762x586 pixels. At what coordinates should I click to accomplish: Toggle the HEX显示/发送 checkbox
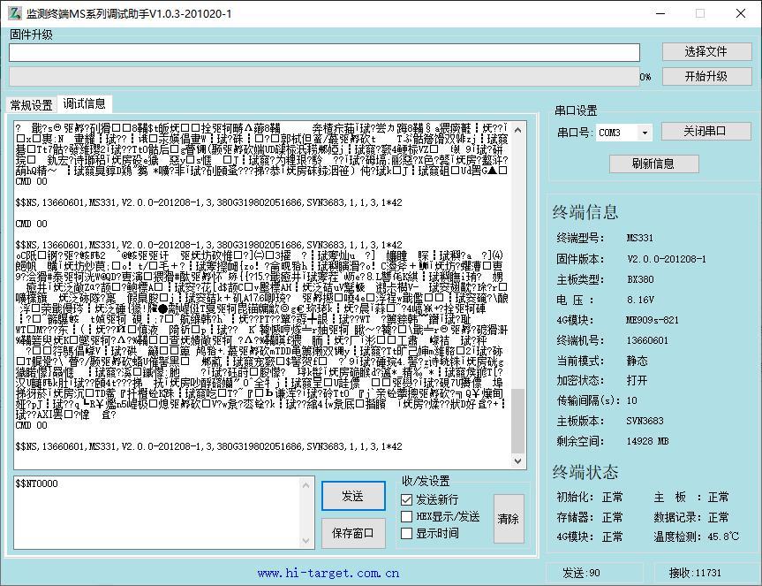point(407,517)
